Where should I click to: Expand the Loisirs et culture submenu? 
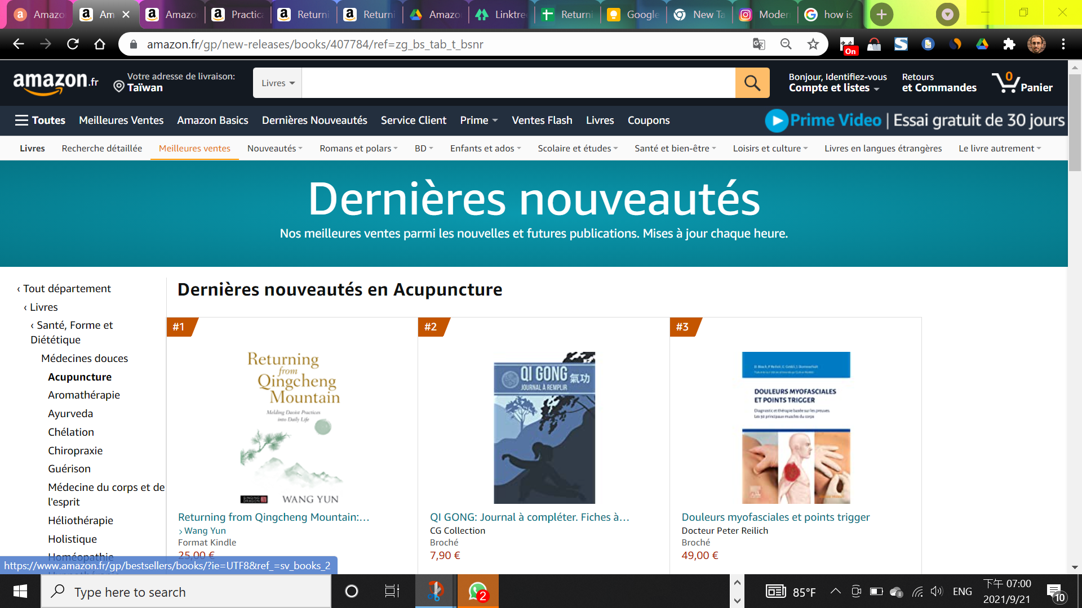tap(770, 148)
